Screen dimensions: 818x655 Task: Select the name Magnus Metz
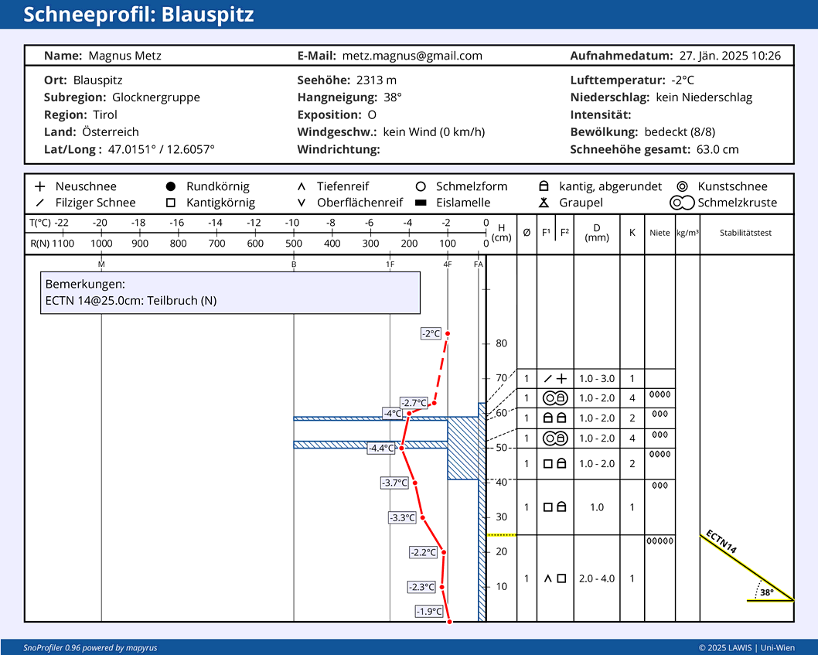tap(124, 56)
